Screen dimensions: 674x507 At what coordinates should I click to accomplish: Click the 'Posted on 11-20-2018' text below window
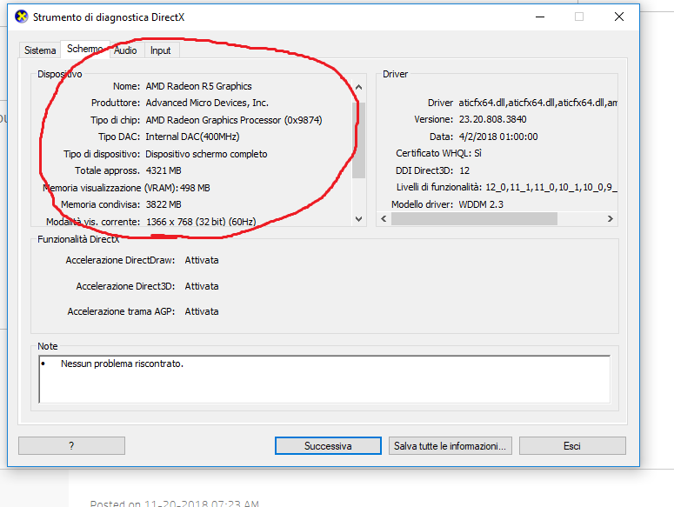175,504
